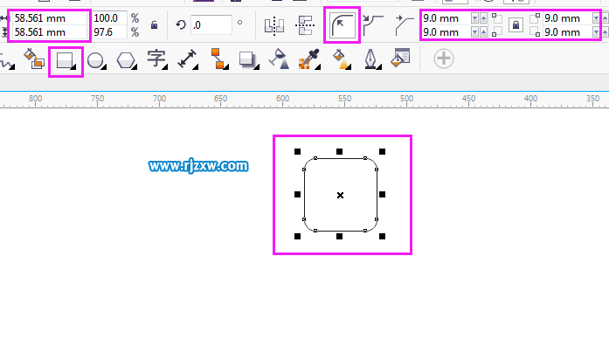The image size is (609, 346).
Task: Click the ruler mark labeled 500
Action: coord(406,99)
